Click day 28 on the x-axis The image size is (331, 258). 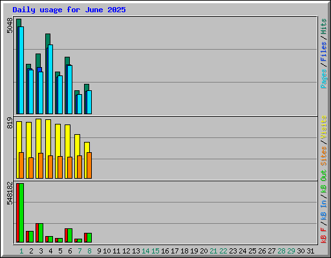[281, 251]
